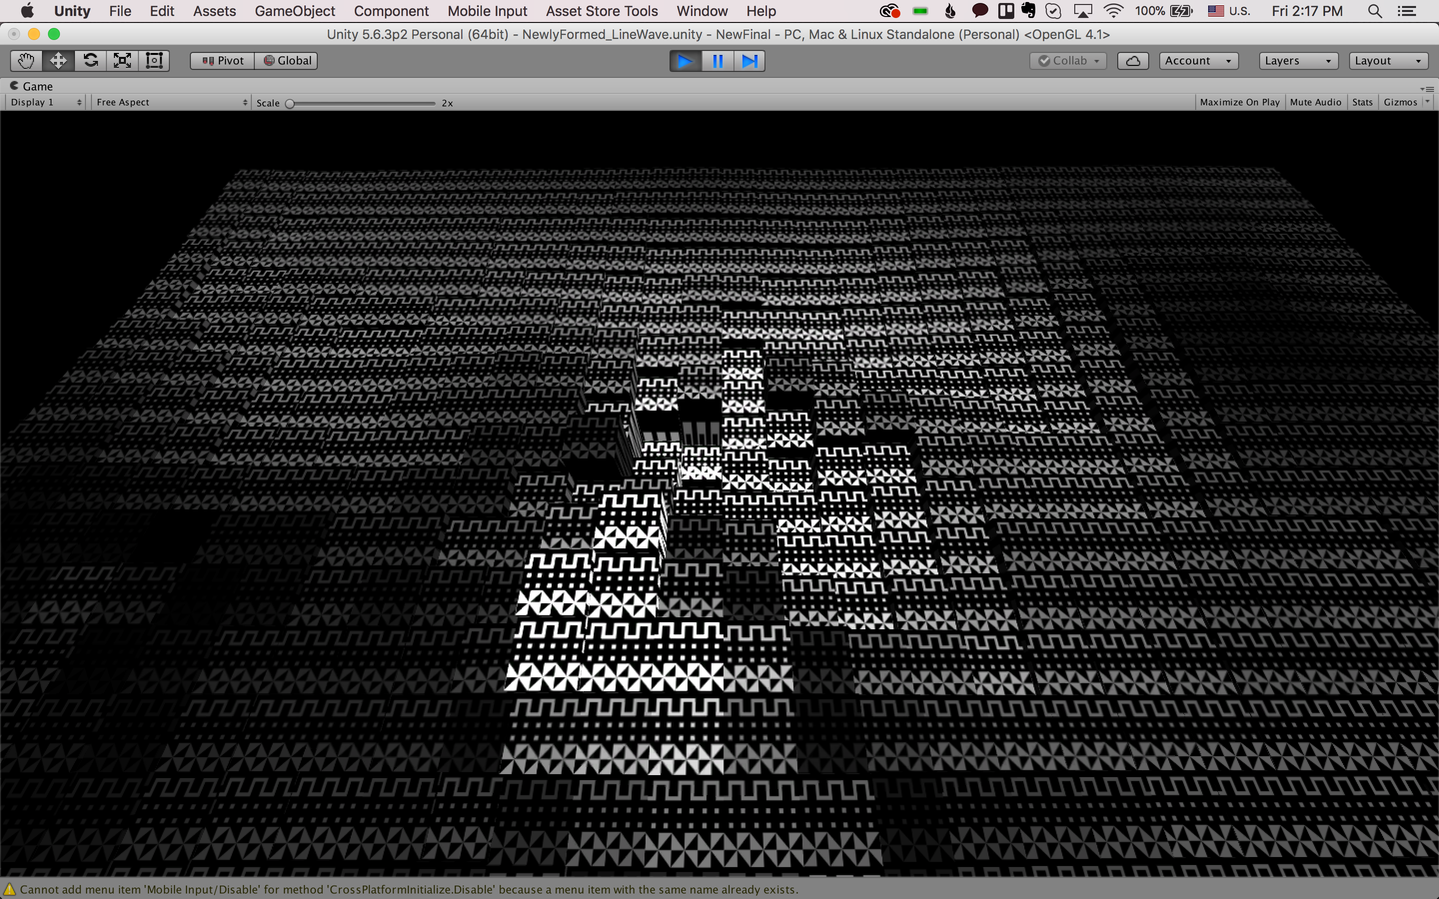1439x899 pixels.
Task: Expand the Layers dropdown
Action: point(1298,60)
